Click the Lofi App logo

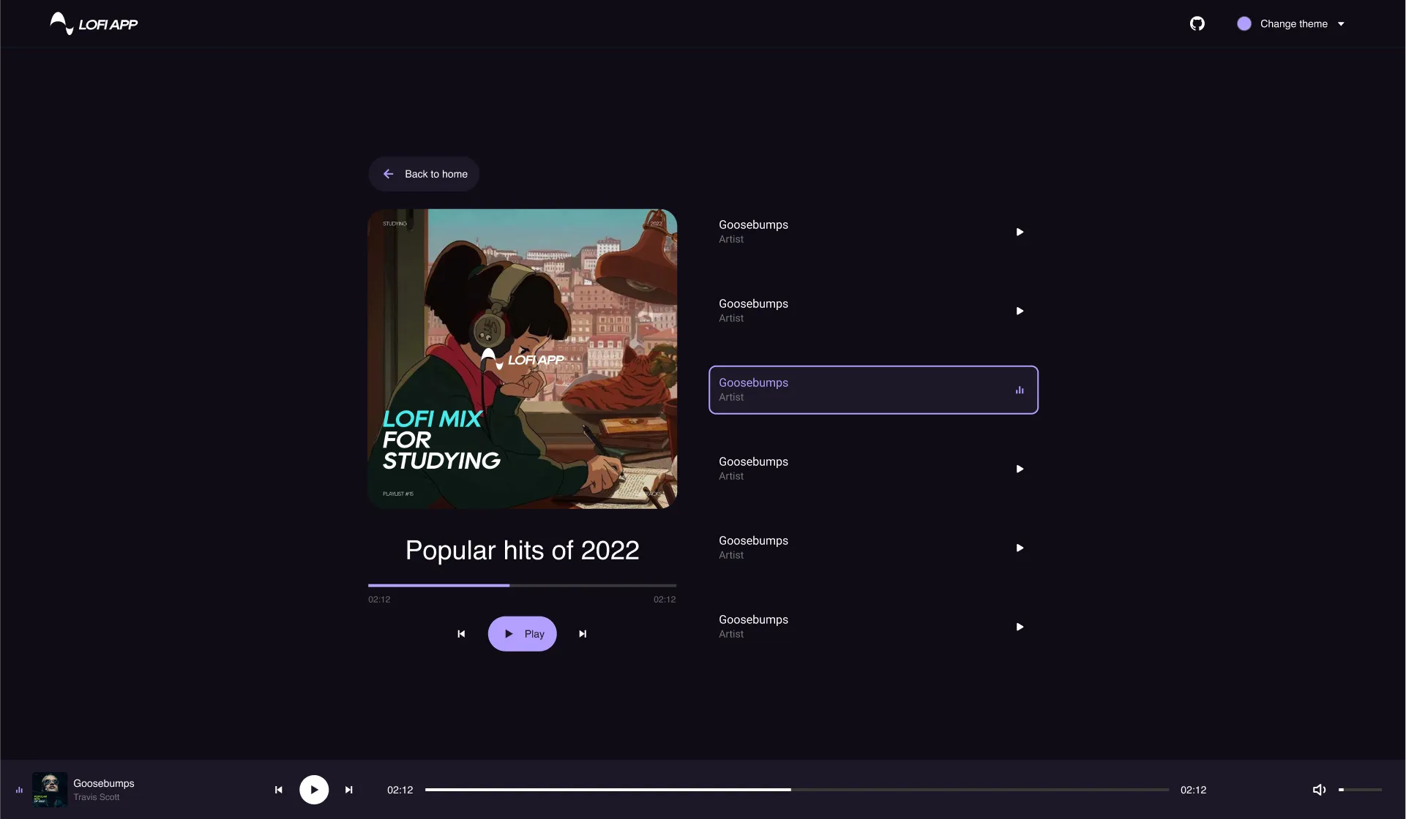click(93, 23)
